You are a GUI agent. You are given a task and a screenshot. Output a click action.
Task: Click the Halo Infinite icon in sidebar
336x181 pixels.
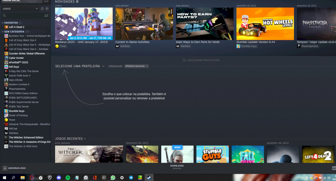tap(6, 80)
